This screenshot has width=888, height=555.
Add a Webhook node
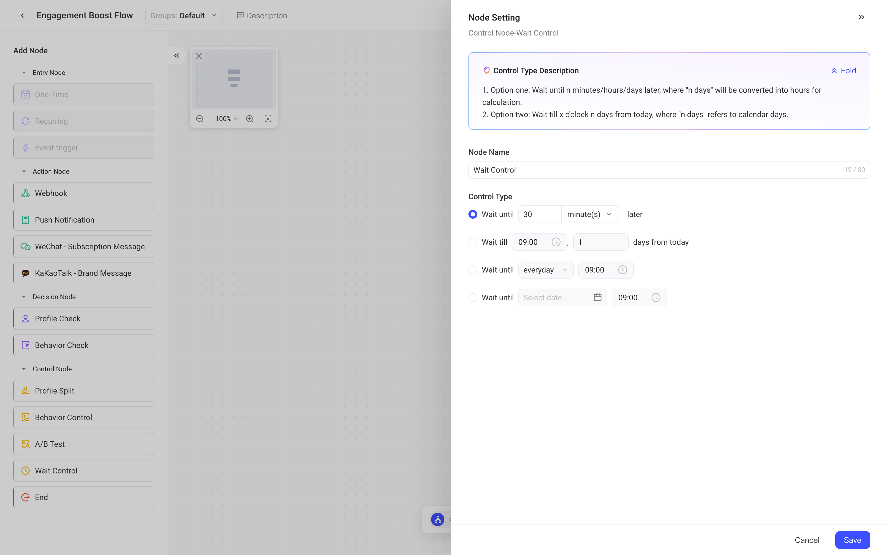tap(84, 193)
